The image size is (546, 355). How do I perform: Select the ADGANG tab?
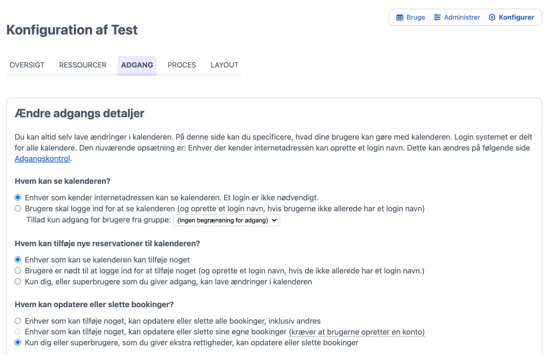coord(137,65)
